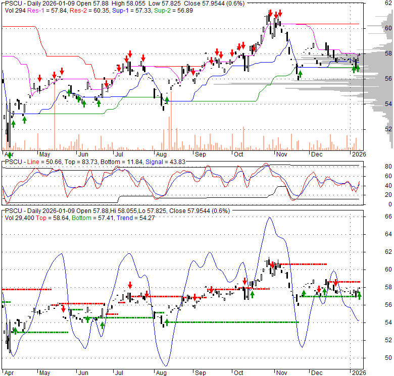This screenshot has height=376, width=394.
Task: Click the Apr month label on bottom chart
Action: click(x=9, y=373)
